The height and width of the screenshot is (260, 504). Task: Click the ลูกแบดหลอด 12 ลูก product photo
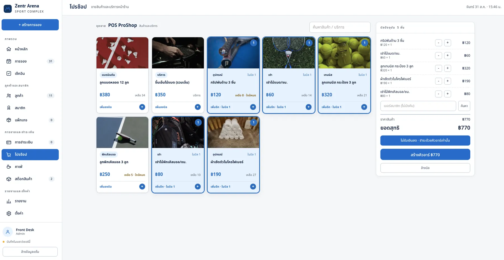pos(122,53)
